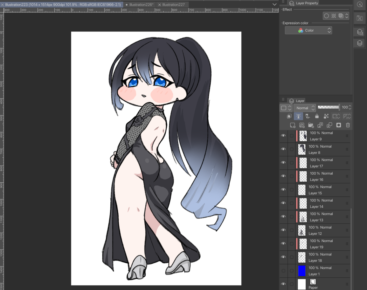Image resolution: width=367 pixels, height=290 pixels.
Task: Click the Layer 9 drag handle
Action: [347, 136]
